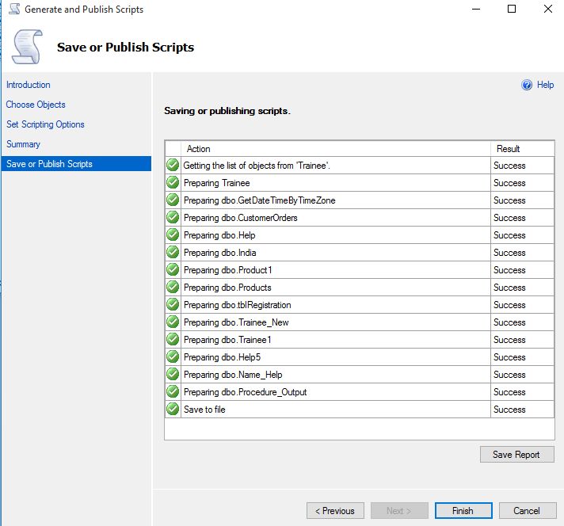
Task: Go to Choose Objects step
Action: [36, 105]
